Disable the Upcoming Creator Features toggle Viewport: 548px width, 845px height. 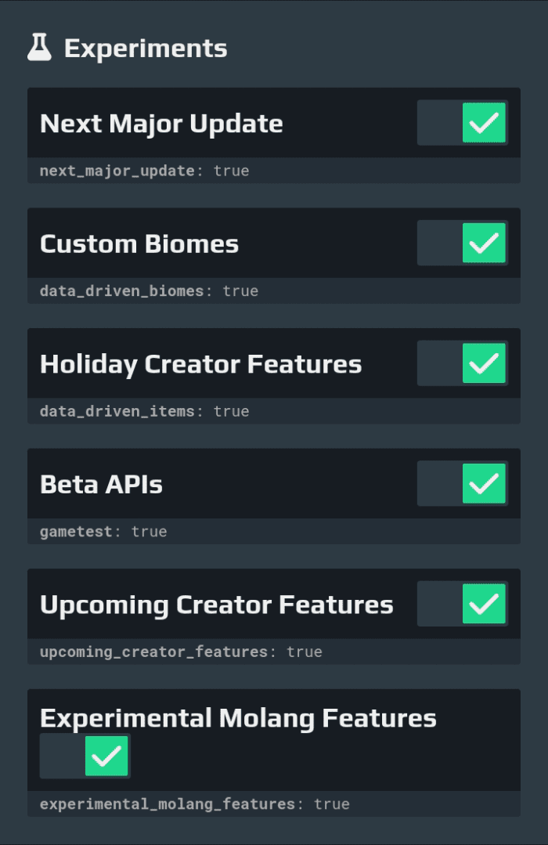point(463,604)
